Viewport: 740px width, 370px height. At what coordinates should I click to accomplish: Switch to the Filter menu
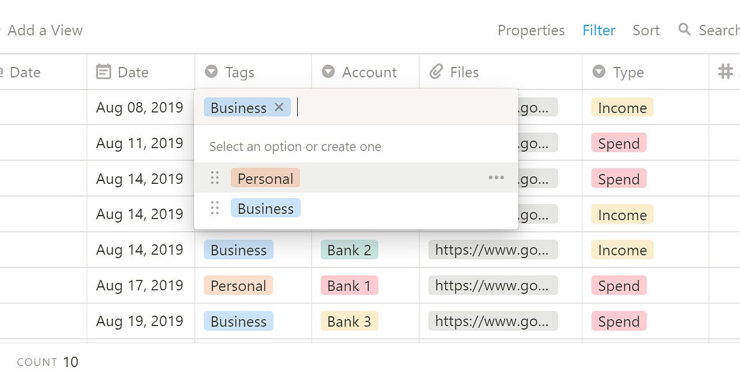598,30
